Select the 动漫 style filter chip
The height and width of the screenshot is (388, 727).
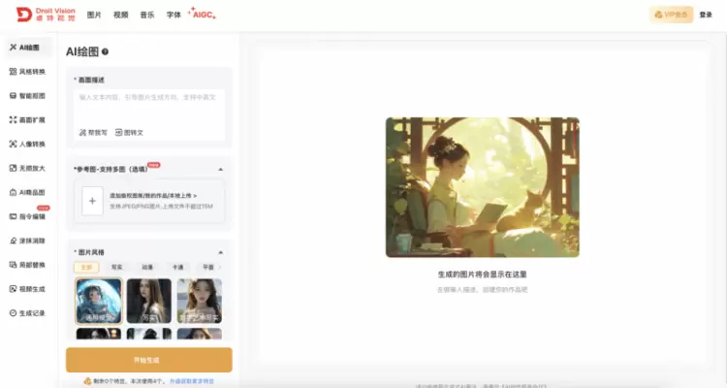147,266
